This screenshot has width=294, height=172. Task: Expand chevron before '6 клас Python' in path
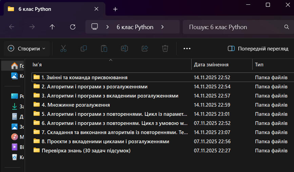107,27
